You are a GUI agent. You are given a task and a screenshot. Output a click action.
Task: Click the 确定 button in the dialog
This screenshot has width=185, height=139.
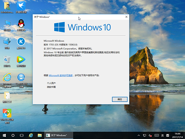pos(120,99)
